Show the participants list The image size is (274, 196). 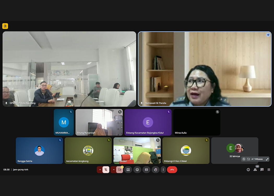coord(255,170)
